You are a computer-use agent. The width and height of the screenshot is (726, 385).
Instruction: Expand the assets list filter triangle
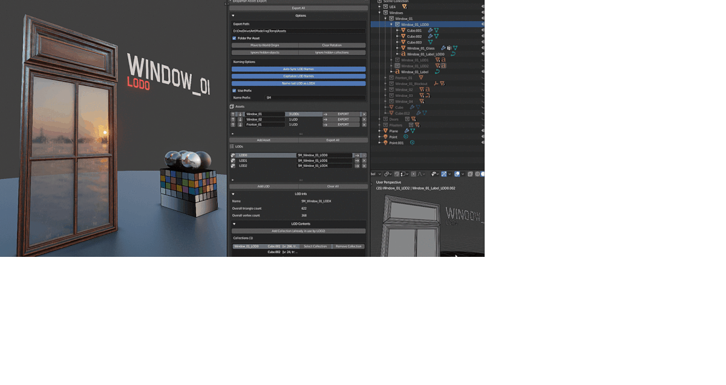(233, 134)
